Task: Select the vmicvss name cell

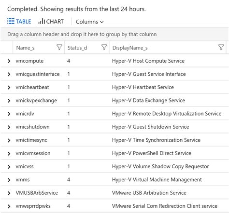Action: 25,166
